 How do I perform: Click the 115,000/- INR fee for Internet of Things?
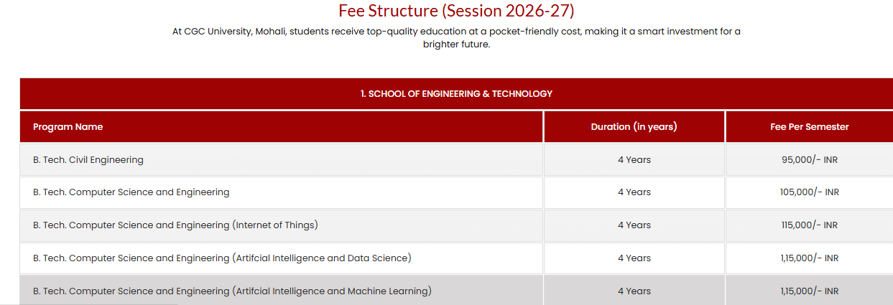pyautogui.click(x=809, y=225)
